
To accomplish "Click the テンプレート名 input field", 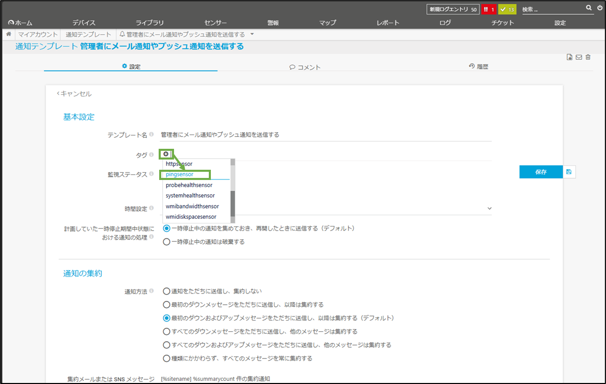I will 326,134.
